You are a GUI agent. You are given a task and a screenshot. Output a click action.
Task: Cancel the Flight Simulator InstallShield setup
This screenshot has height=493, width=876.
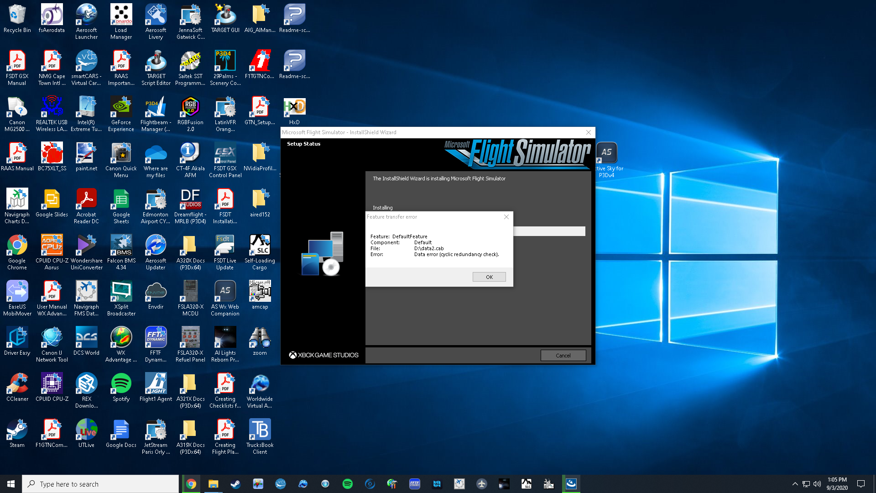[563, 356]
